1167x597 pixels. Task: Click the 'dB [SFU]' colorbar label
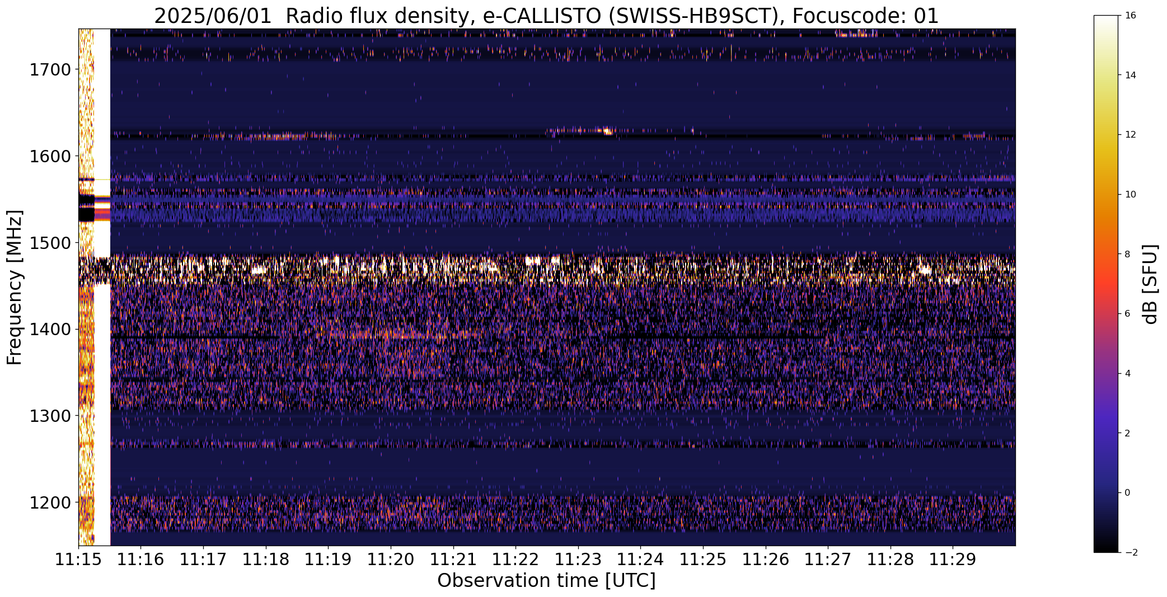pos(1151,284)
